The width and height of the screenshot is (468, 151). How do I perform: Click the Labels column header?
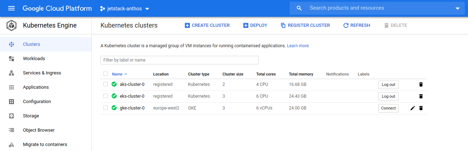click(x=364, y=74)
